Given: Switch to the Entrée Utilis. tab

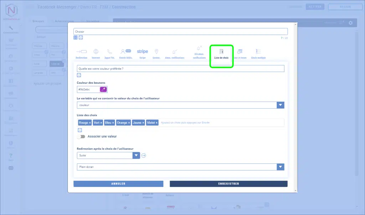Looking at the screenshot, I should click(125, 53).
